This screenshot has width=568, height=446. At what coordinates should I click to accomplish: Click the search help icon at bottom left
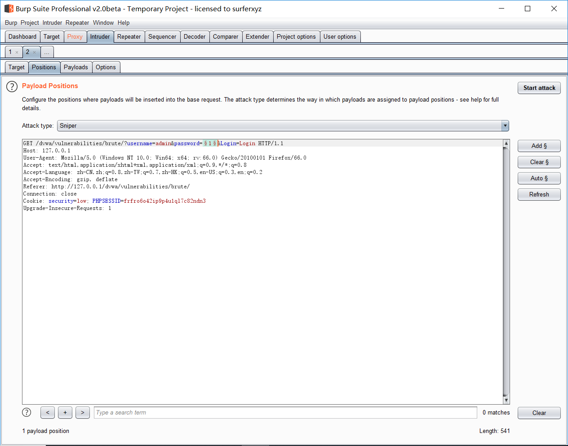click(x=27, y=412)
